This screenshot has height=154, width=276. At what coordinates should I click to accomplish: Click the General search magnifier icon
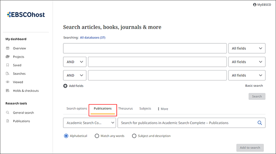8,113
